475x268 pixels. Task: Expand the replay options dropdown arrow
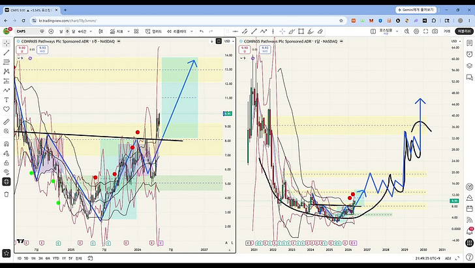(191, 31)
